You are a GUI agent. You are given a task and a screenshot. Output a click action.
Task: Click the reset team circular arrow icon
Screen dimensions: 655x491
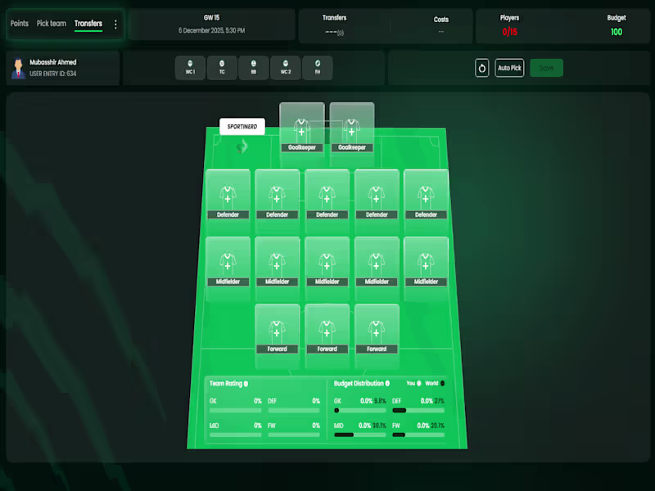coord(481,68)
